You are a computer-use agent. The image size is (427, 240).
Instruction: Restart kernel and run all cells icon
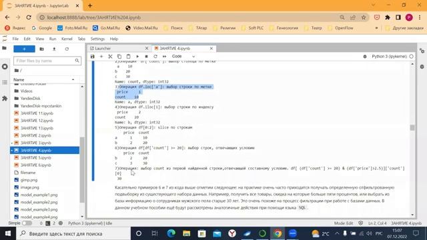(x=164, y=56)
